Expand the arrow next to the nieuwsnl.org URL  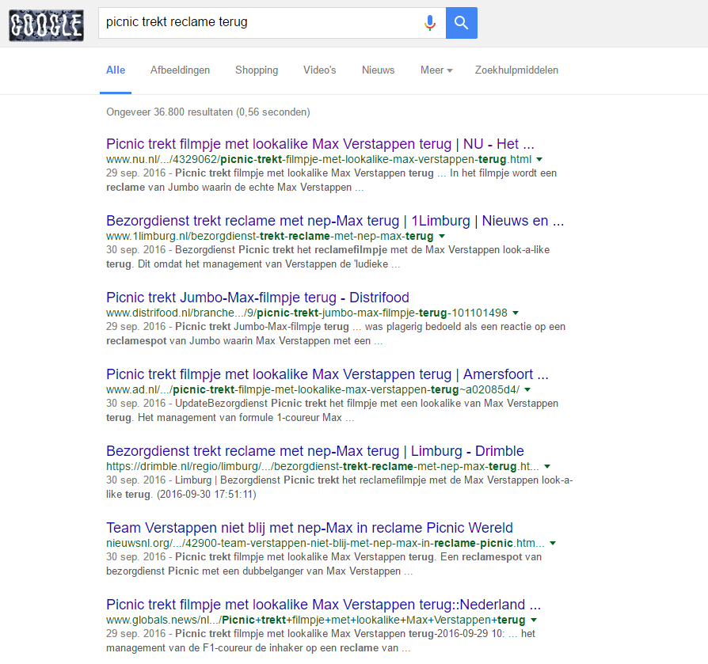click(x=553, y=543)
